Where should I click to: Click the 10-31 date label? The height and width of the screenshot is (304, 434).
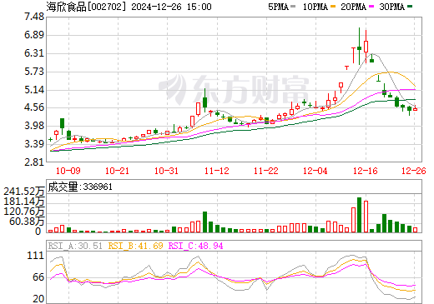click(x=166, y=171)
